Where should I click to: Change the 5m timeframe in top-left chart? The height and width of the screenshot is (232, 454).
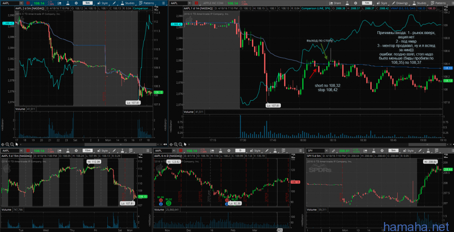[x=88, y=3]
